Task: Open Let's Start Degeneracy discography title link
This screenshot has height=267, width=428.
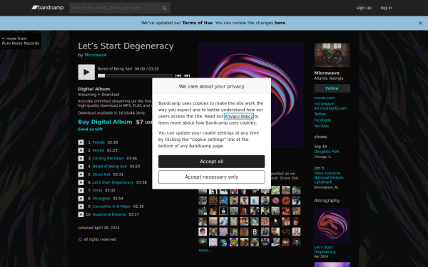Action: click(325, 250)
